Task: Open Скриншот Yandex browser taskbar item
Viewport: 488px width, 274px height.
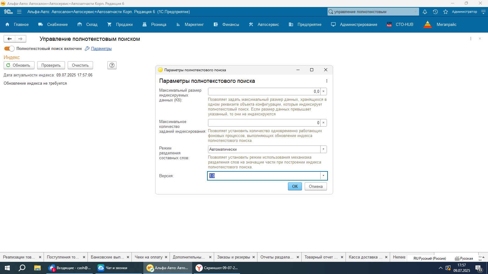Action: click(217, 268)
